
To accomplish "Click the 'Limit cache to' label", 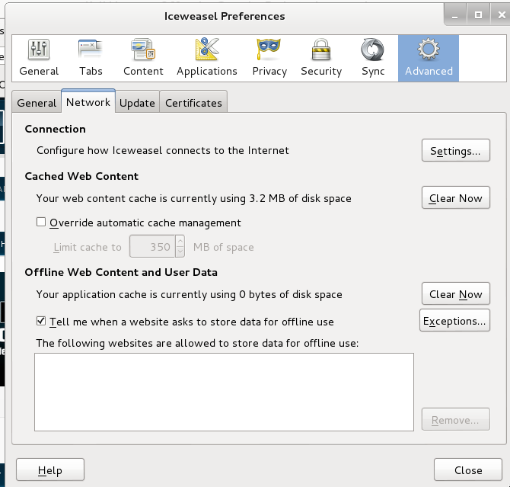I will [88, 247].
